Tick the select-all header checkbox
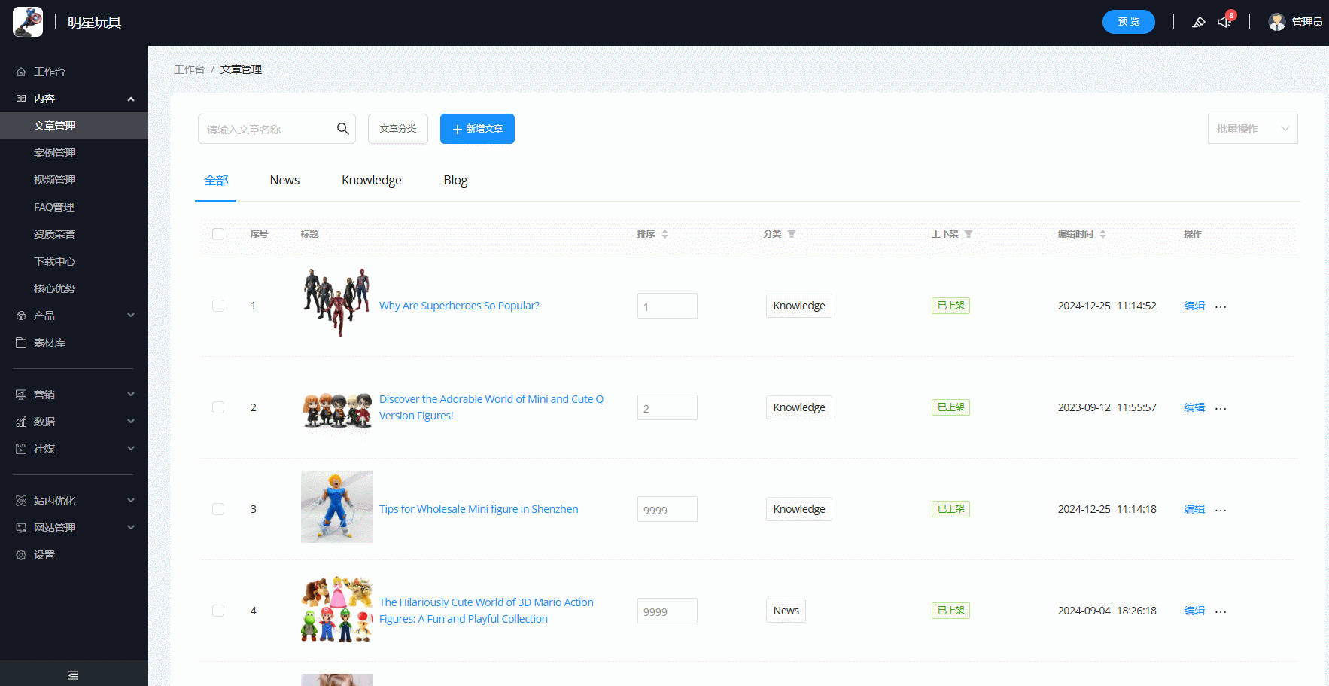The image size is (1329, 686). click(x=218, y=234)
